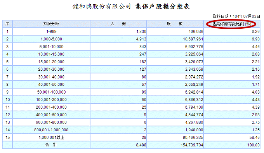The image size is (264, 153).
Task: Click total share count 154,739,704
Action: tap(192, 145)
